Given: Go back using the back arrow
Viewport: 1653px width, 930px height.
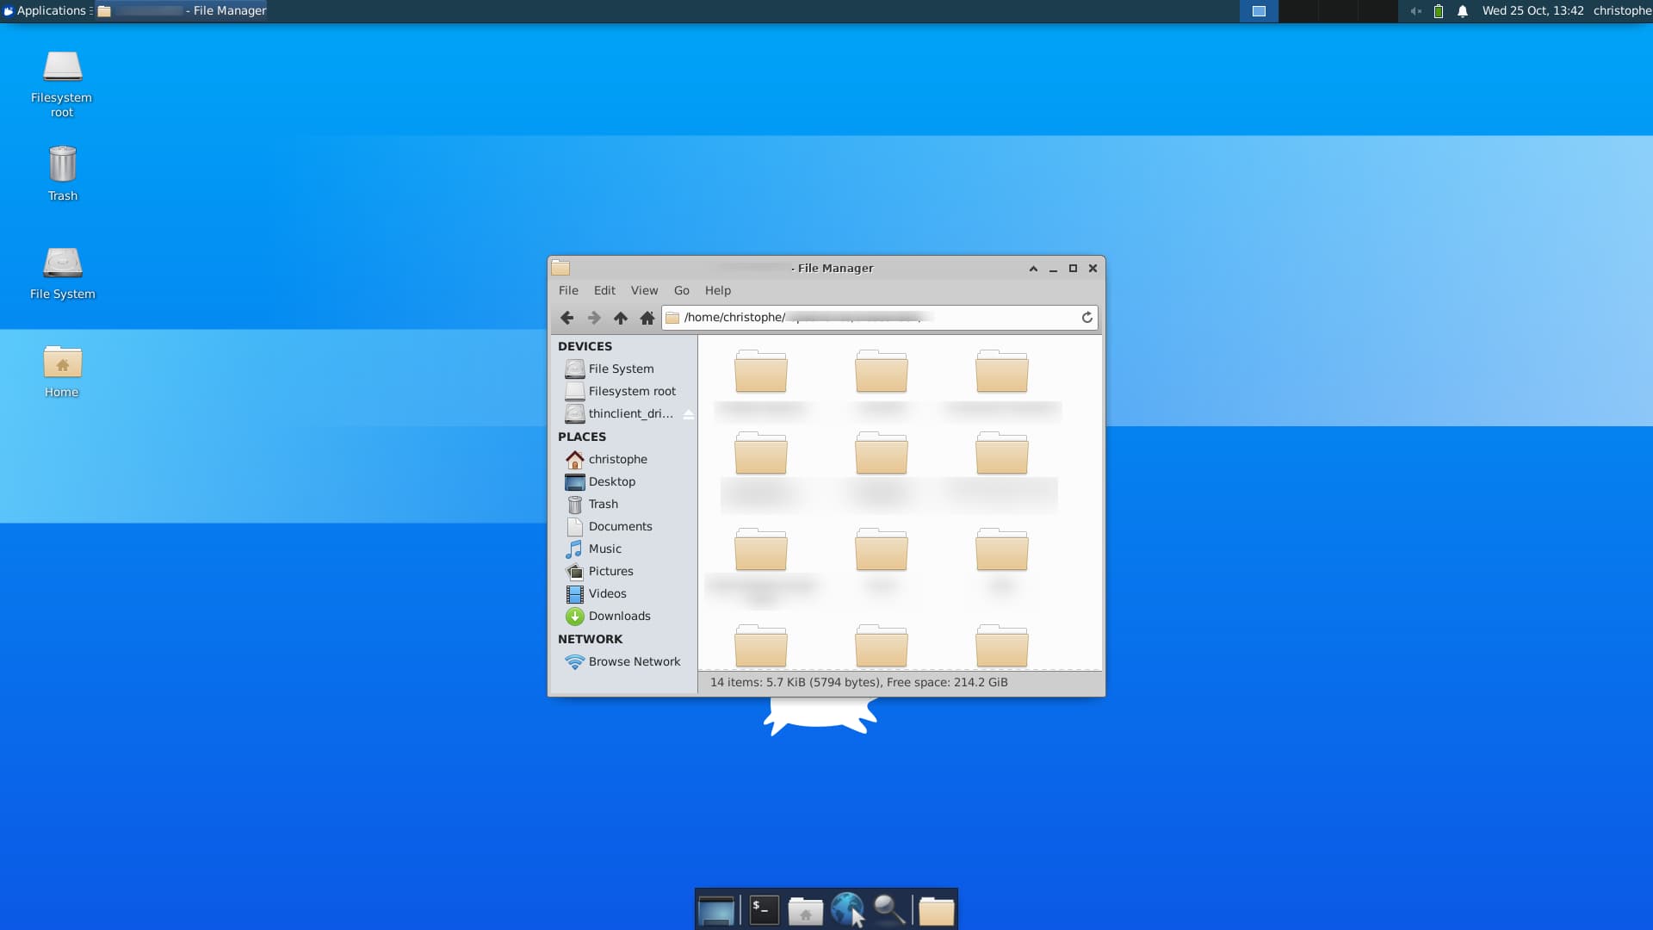Looking at the screenshot, I should pyautogui.click(x=566, y=318).
